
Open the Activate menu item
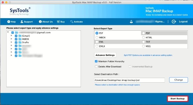click(x=76, y=22)
